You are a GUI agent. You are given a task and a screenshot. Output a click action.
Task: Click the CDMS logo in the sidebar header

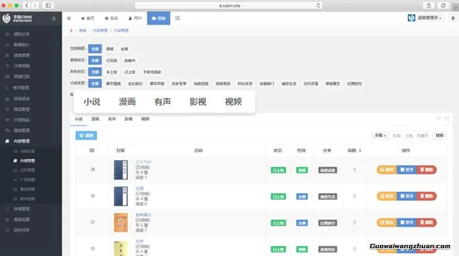[x=17, y=18]
